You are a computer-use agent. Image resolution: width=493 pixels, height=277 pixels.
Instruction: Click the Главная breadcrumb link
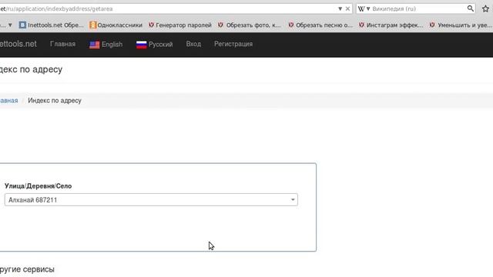tap(8, 101)
